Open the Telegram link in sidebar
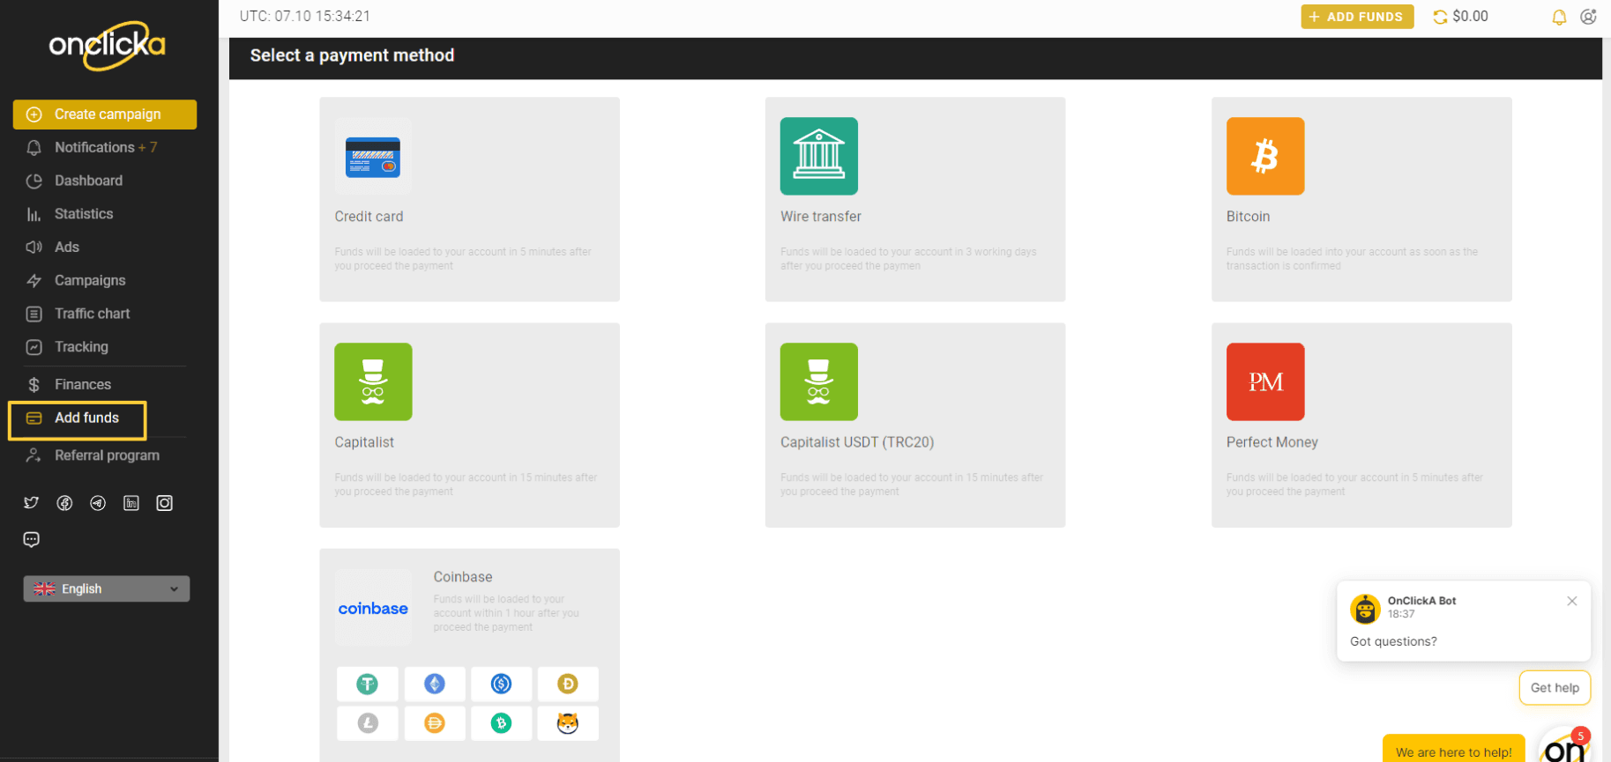The height and width of the screenshot is (762, 1611). [x=98, y=503]
